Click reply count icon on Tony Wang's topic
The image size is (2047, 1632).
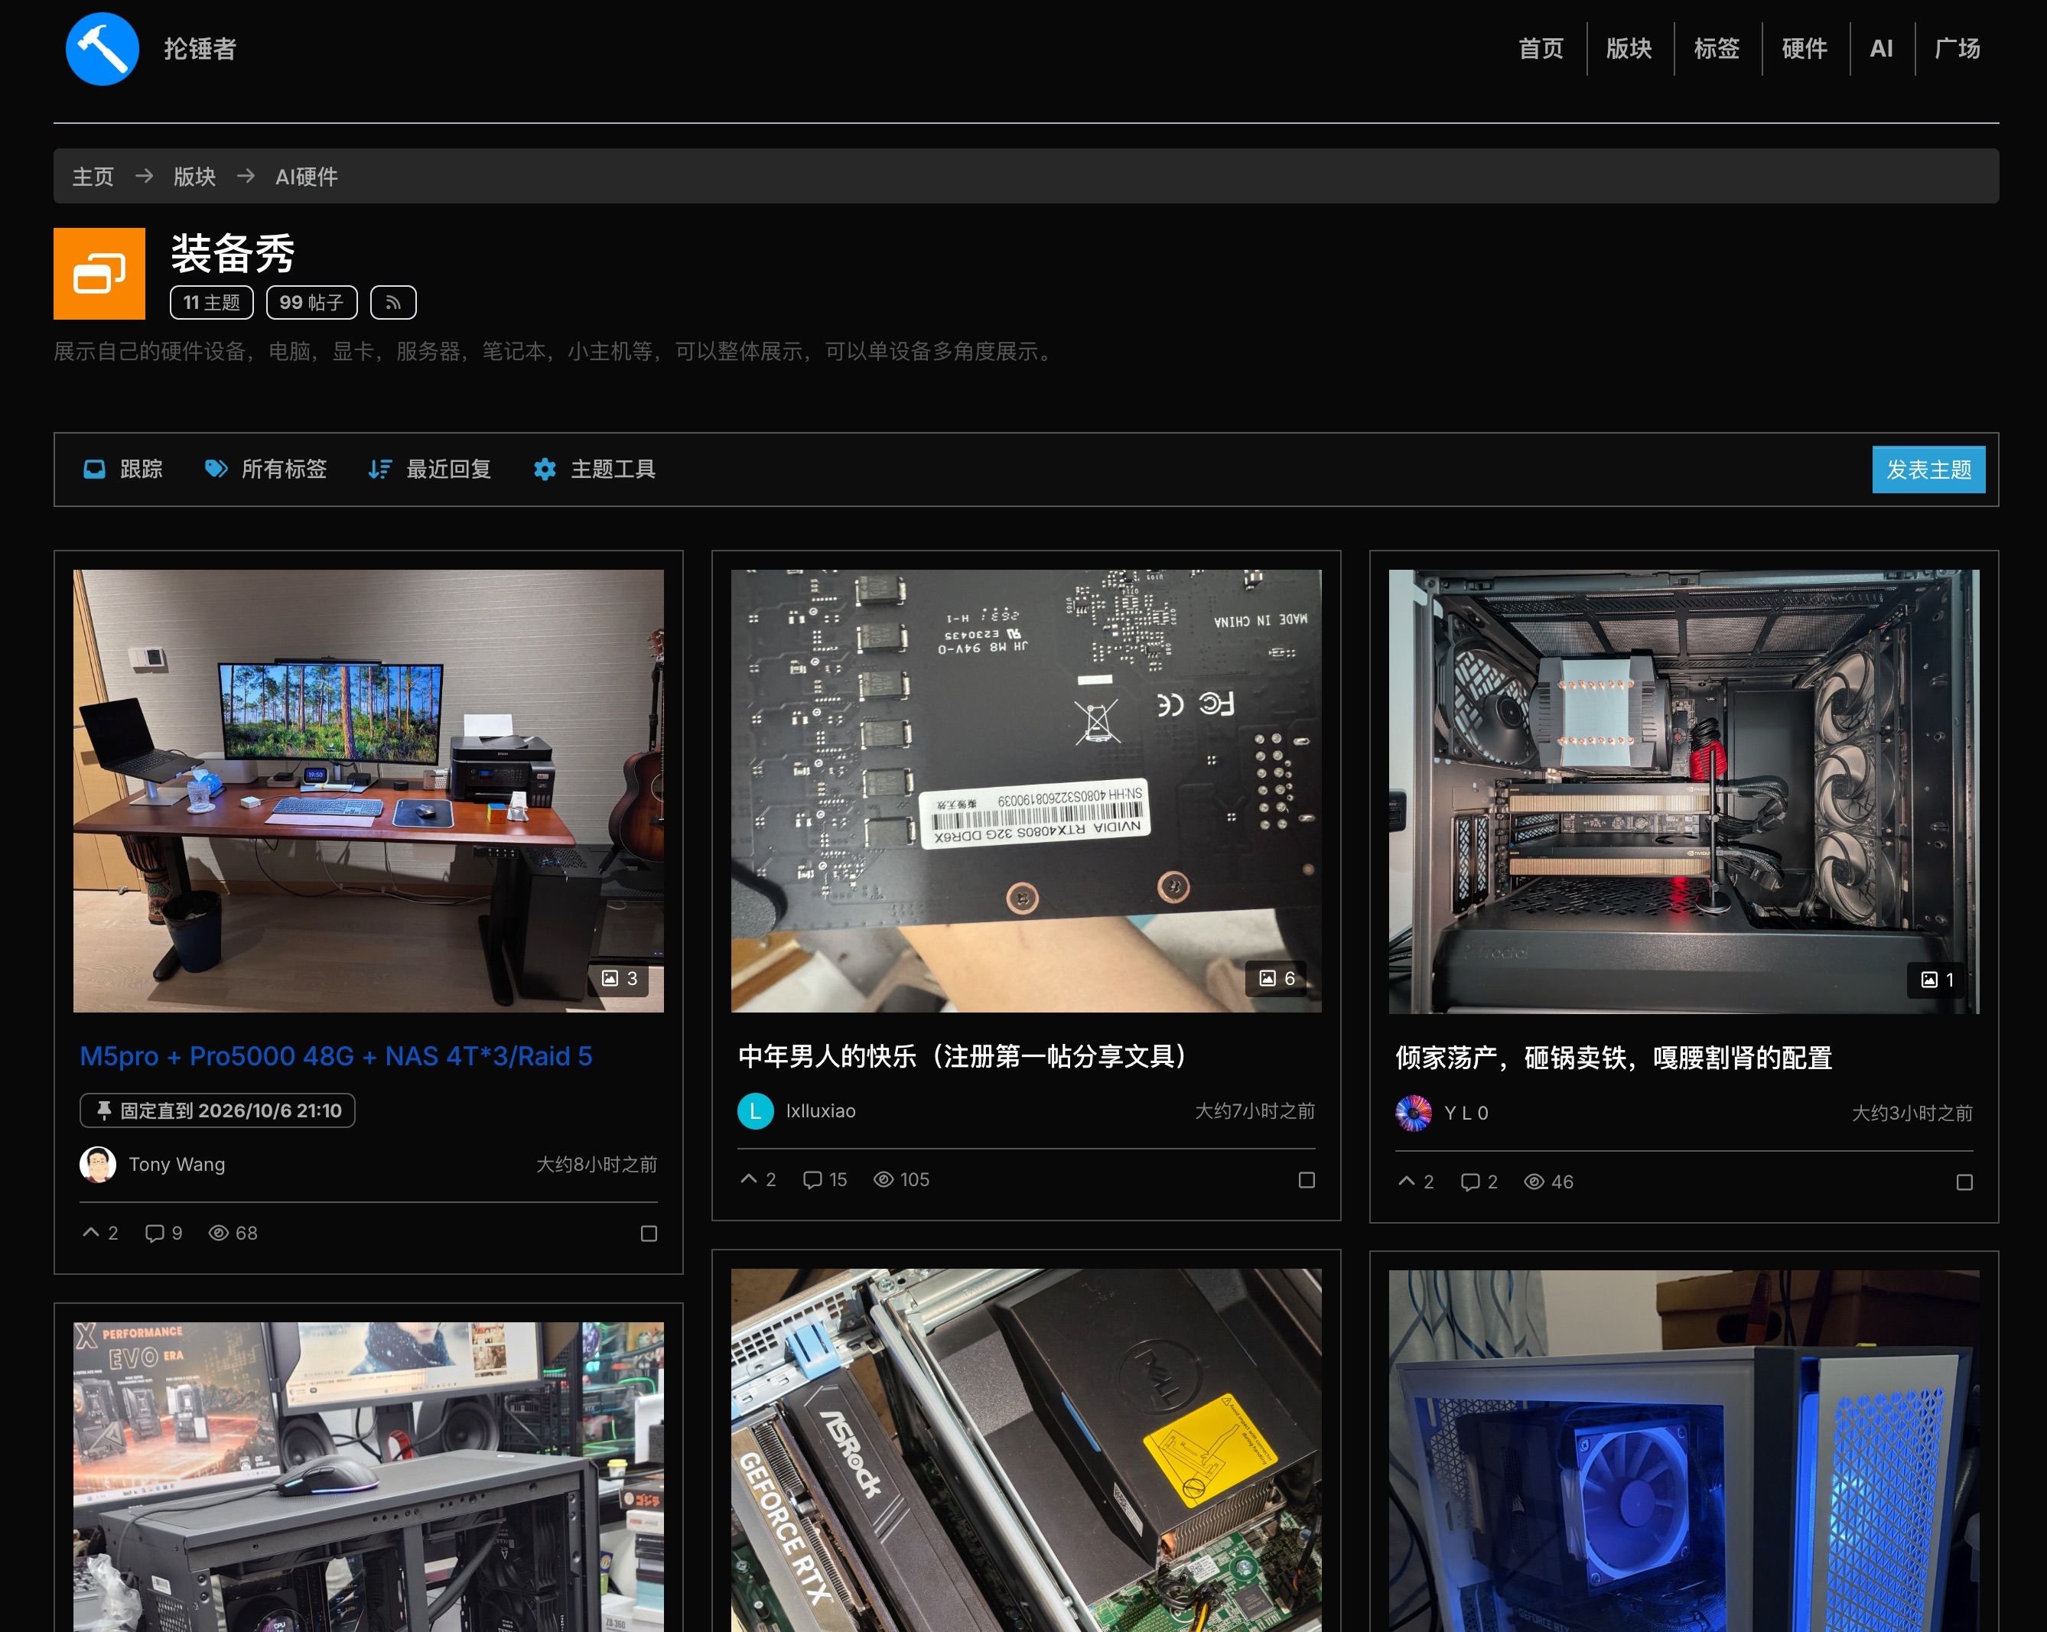click(x=154, y=1234)
